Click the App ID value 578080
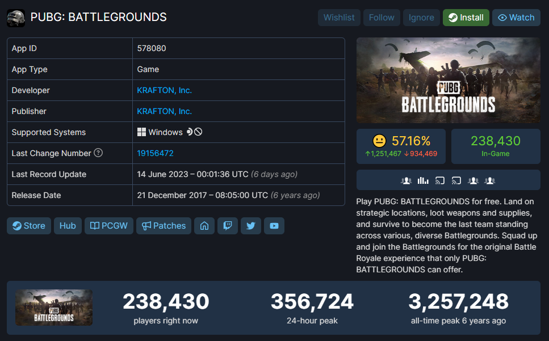Image resolution: width=549 pixels, height=341 pixels. [152, 48]
